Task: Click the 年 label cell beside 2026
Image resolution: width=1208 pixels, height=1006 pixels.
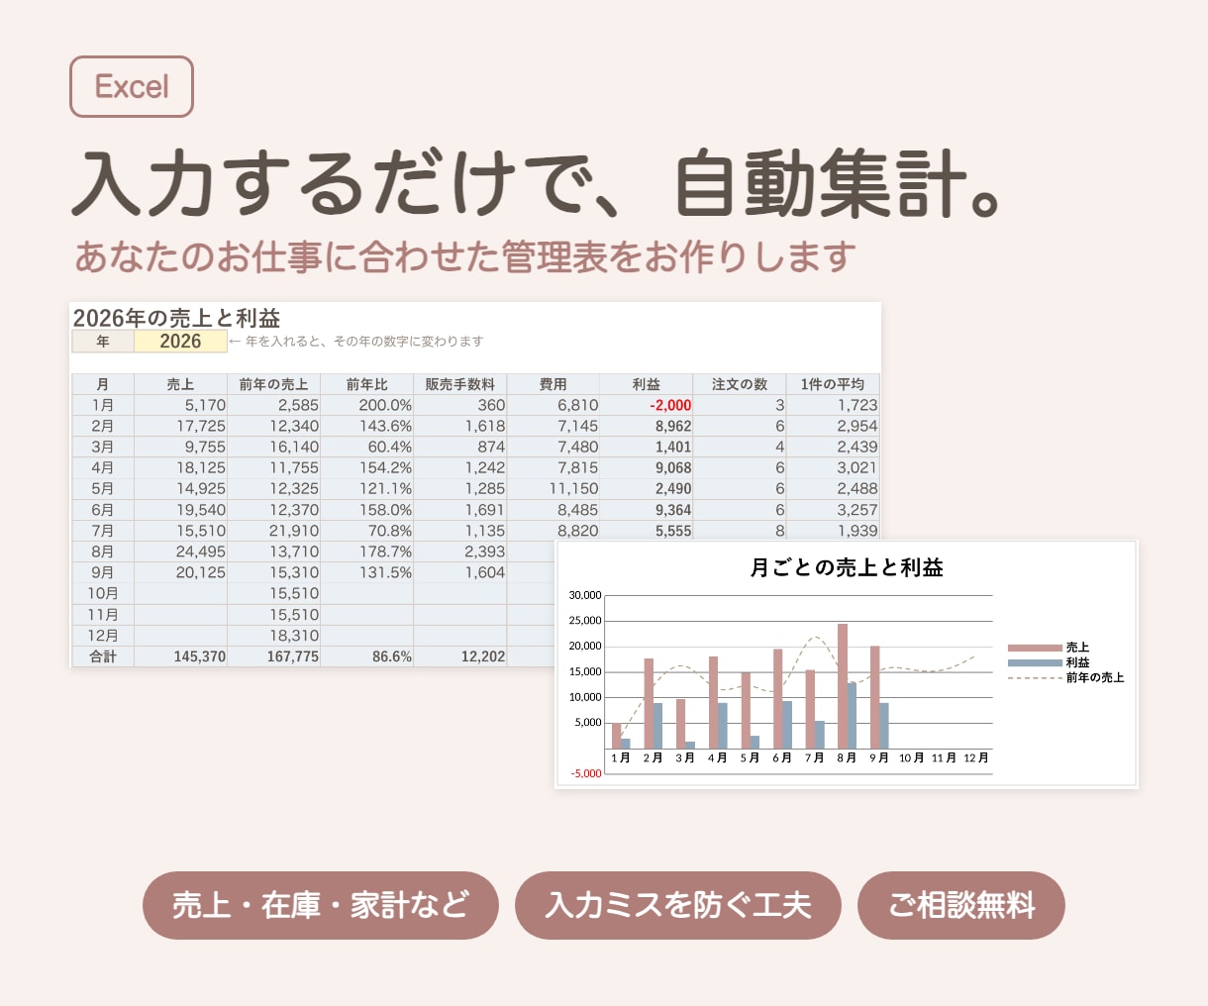Action: click(x=103, y=342)
